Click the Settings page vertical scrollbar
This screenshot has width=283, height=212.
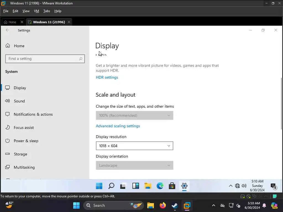pyautogui.click(x=281, y=103)
